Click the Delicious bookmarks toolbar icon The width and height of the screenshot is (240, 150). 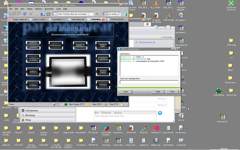(43, 14)
